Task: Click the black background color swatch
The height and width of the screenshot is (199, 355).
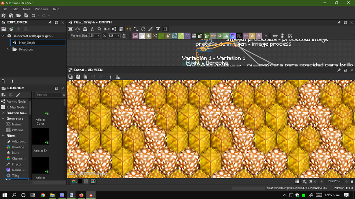Action: point(80,181)
